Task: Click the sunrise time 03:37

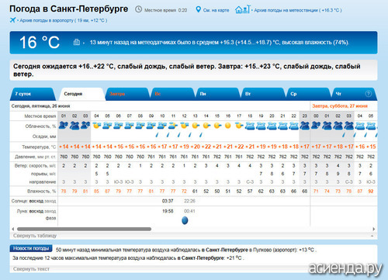Action: point(168,201)
